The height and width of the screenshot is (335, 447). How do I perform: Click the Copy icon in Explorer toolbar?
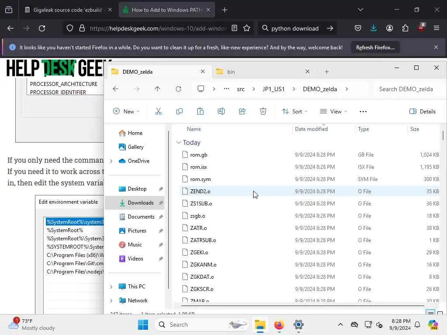pyautogui.click(x=179, y=111)
